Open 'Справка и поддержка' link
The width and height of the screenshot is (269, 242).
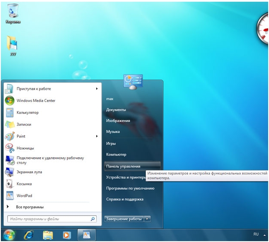pyautogui.click(x=124, y=199)
